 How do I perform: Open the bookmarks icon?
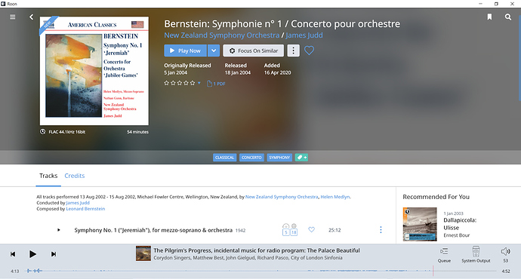click(489, 17)
